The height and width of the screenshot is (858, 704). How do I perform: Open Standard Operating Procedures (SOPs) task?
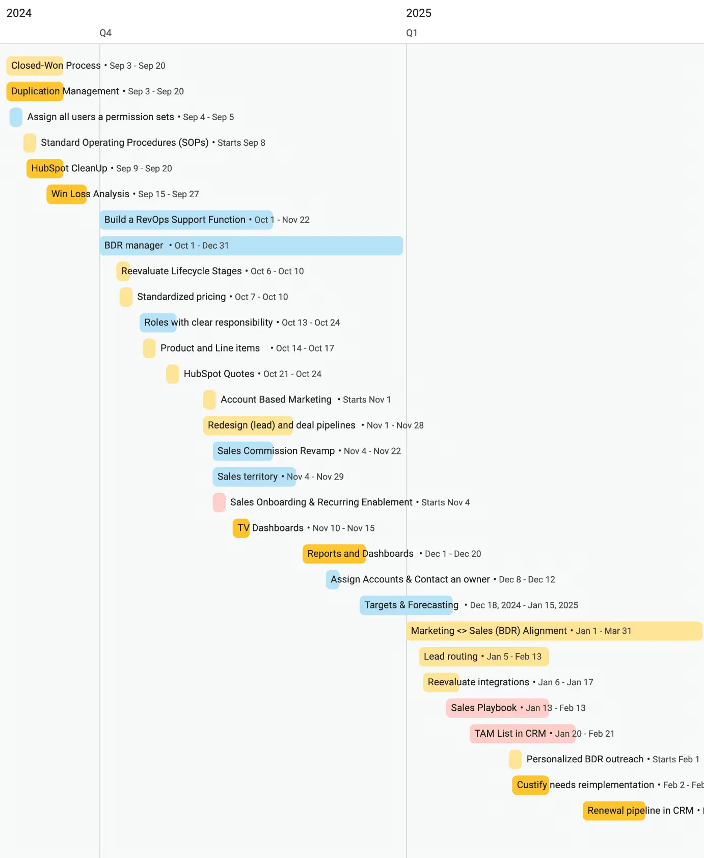tap(30, 143)
